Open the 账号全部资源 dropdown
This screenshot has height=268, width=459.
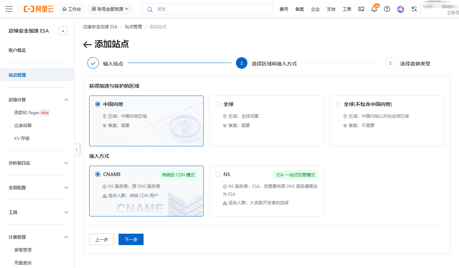click(110, 9)
